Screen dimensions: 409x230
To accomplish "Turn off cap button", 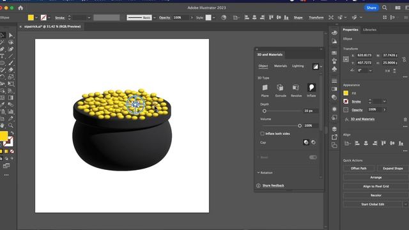I will click(x=313, y=142).
